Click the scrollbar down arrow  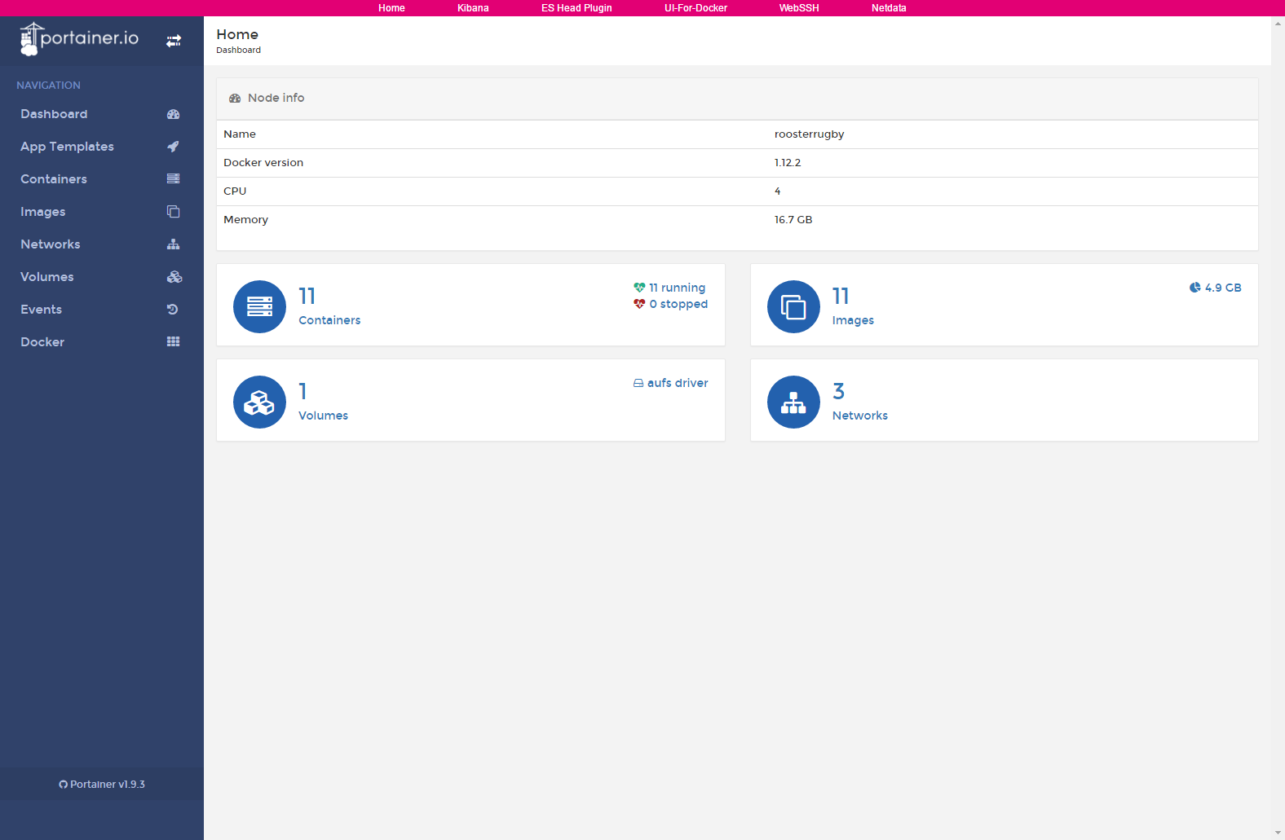pos(1278,833)
